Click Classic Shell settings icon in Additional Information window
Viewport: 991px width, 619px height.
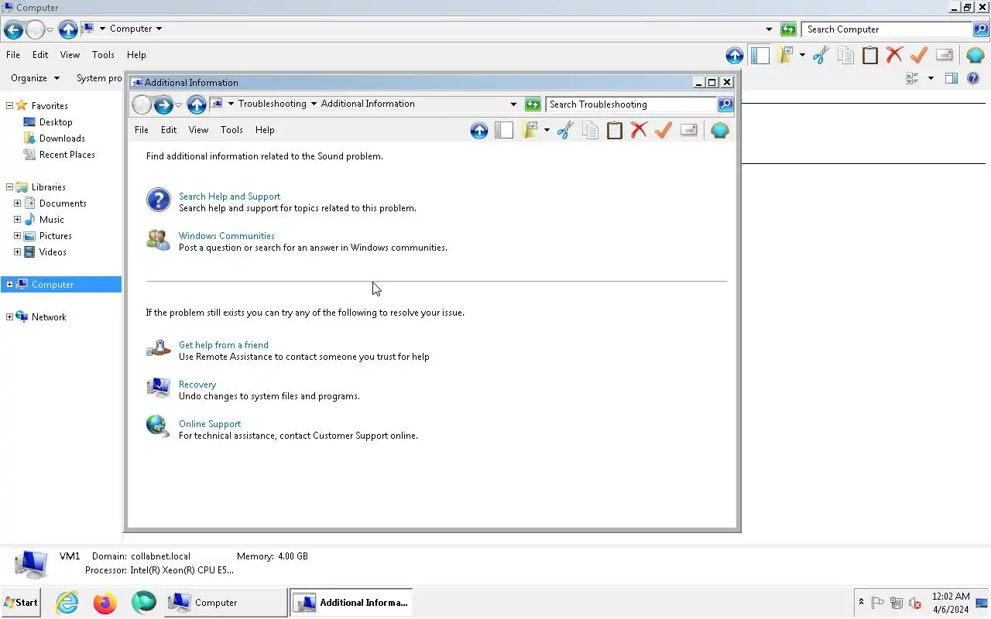pos(720,131)
